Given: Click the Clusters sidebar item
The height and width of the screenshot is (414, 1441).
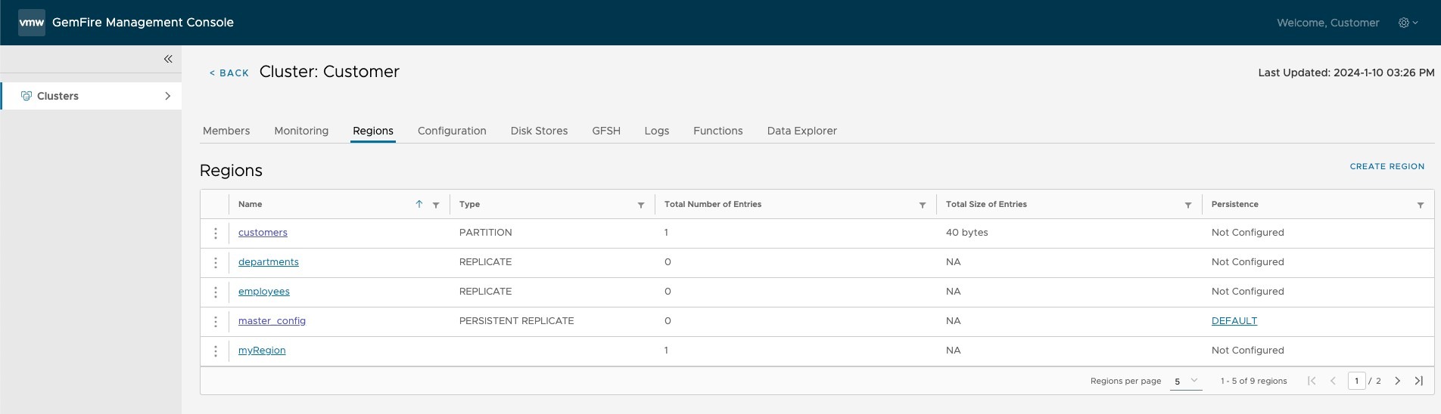Looking at the screenshot, I should (91, 96).
